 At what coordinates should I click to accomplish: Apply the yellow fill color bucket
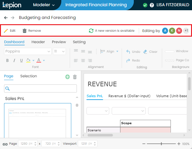28,61
